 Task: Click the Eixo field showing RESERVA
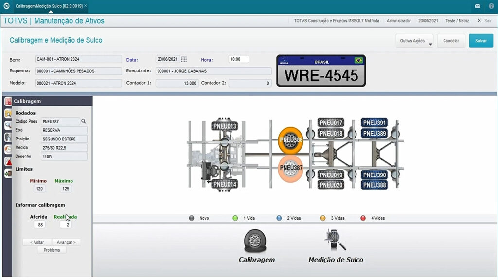click(x=64, y=130)
